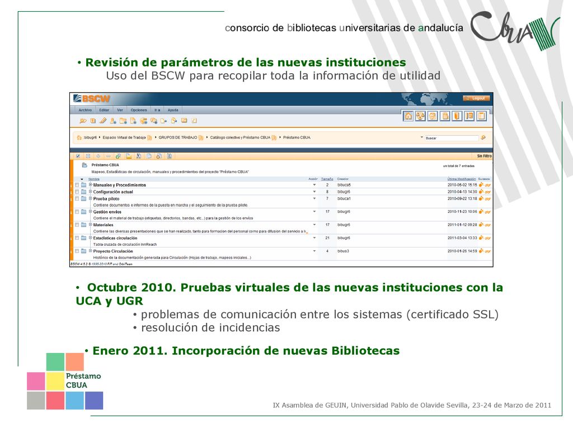Image resolution: width=573 pixels, height=429 pixels.
Task: Tick the Prueba piloto checkbox
Action: click(x=77, y=198)
